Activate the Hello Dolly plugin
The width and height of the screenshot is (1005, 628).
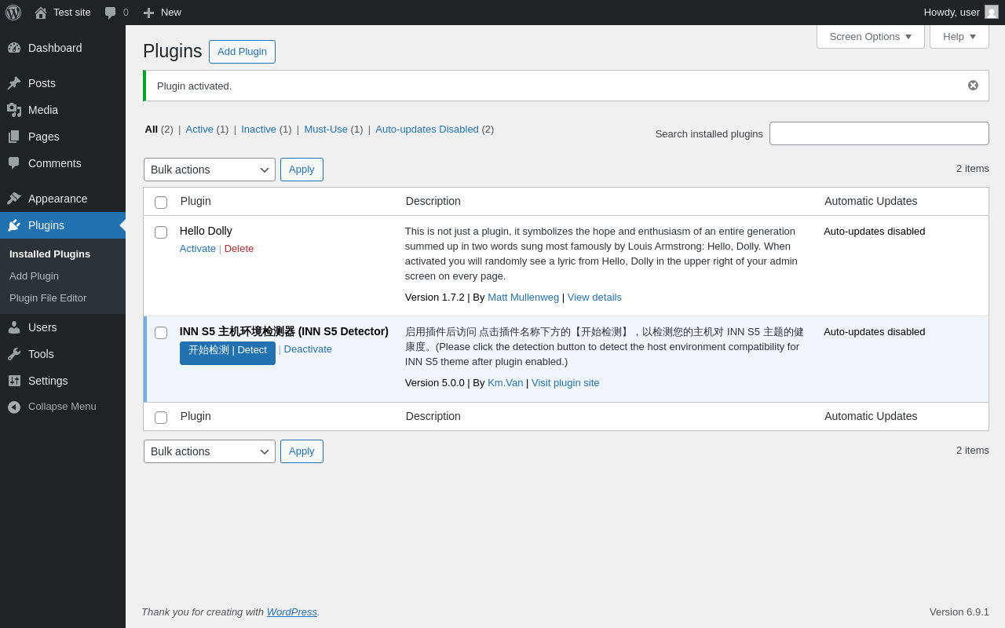[198, 249]
